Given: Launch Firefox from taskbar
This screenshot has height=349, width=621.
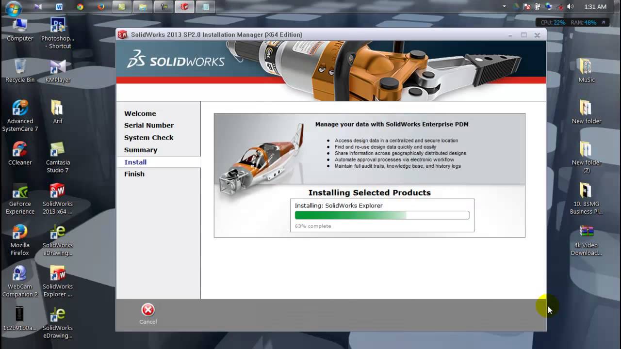Looking at the screenshot, I should [x=101, y=7].
